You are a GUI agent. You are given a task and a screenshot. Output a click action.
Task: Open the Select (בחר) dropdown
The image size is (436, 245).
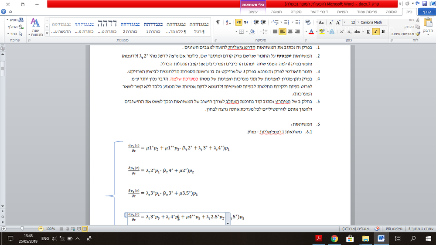pyautogui.click(x=15, y=34)
